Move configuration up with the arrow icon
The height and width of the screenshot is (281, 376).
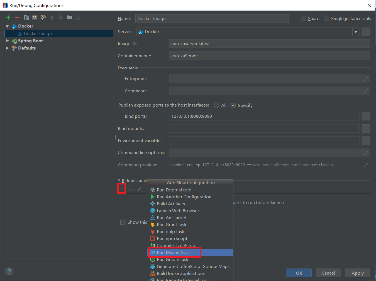pos(52,18)
